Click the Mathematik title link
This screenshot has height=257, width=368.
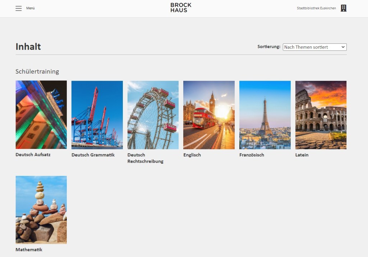tap(29, 249)
